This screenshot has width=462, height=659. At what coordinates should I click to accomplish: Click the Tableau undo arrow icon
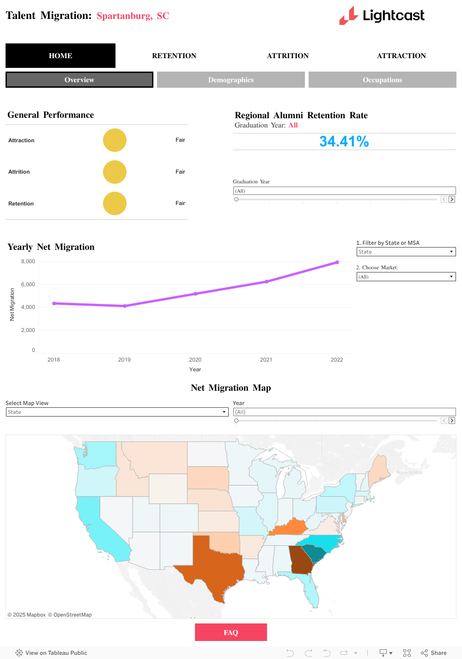(290, 653)
